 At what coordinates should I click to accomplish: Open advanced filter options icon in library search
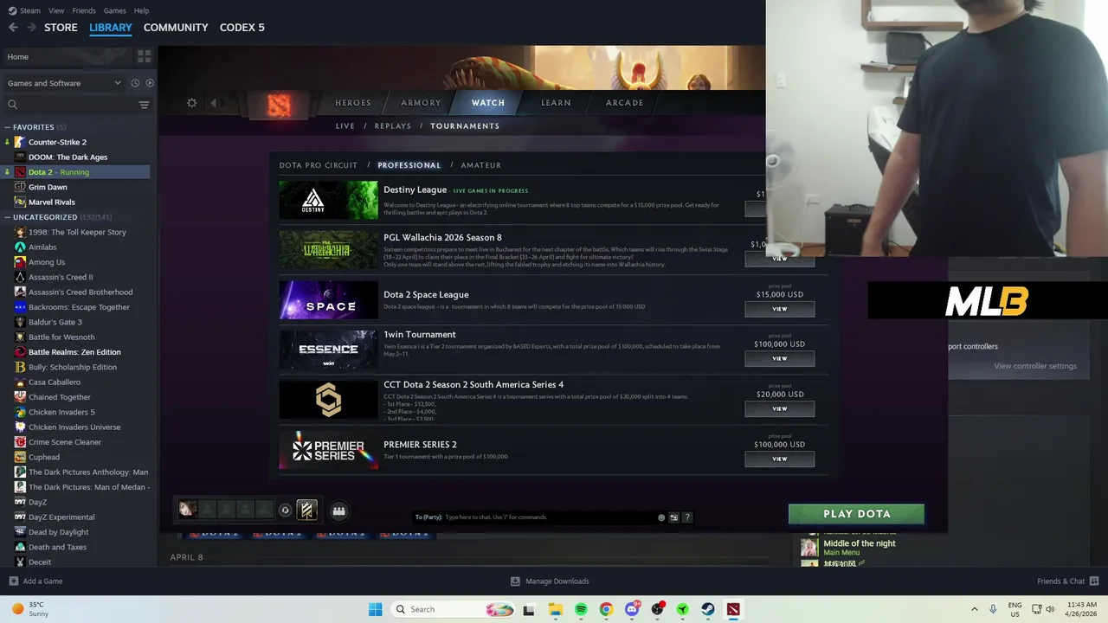pyautogui.click(x=144, y=105)
